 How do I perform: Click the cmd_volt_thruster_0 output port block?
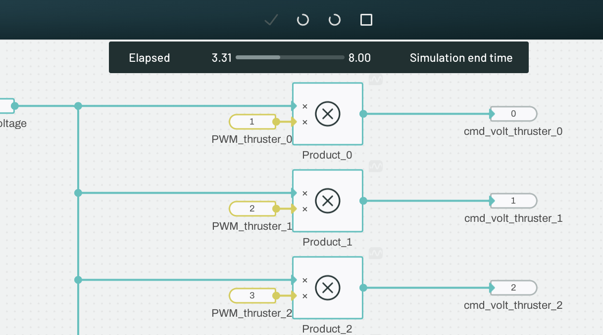[x=513, y=114]
